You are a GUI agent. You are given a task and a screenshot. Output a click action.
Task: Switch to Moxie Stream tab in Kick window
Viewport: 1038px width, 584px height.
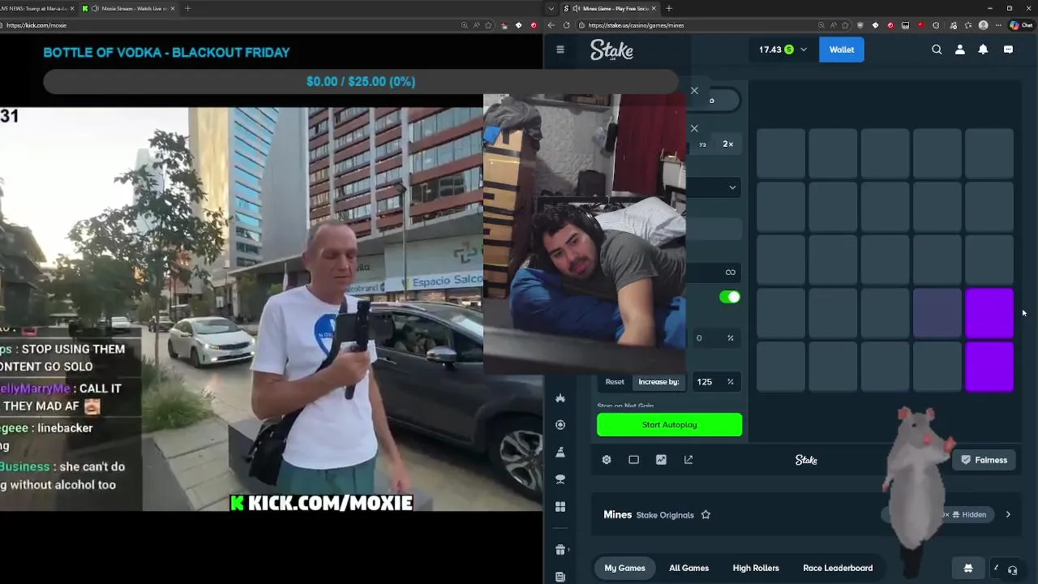(x=128, y=8)
